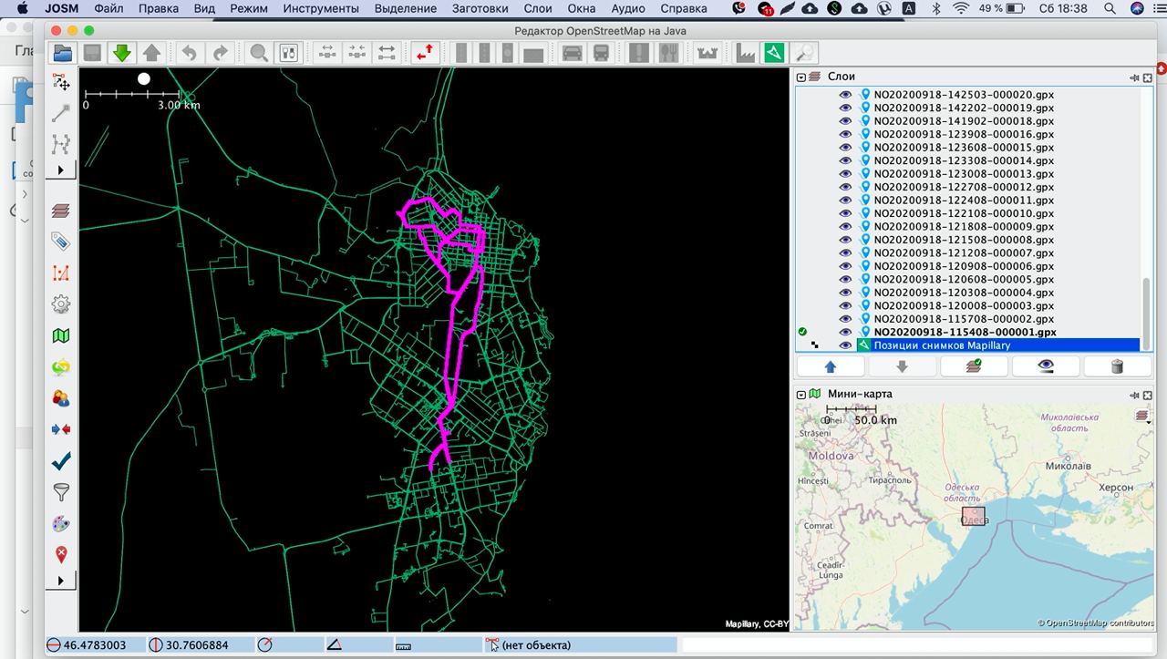Toggle the red map-pin notes sidebar icon
The image size is (1167, 659).
coord(61,554)
